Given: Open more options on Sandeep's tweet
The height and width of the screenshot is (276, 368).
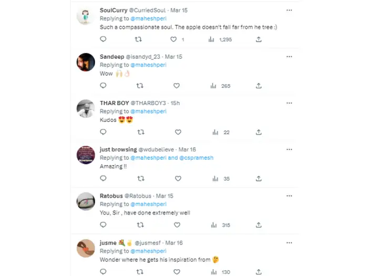Looking at the screenshot, I should 289,56.
